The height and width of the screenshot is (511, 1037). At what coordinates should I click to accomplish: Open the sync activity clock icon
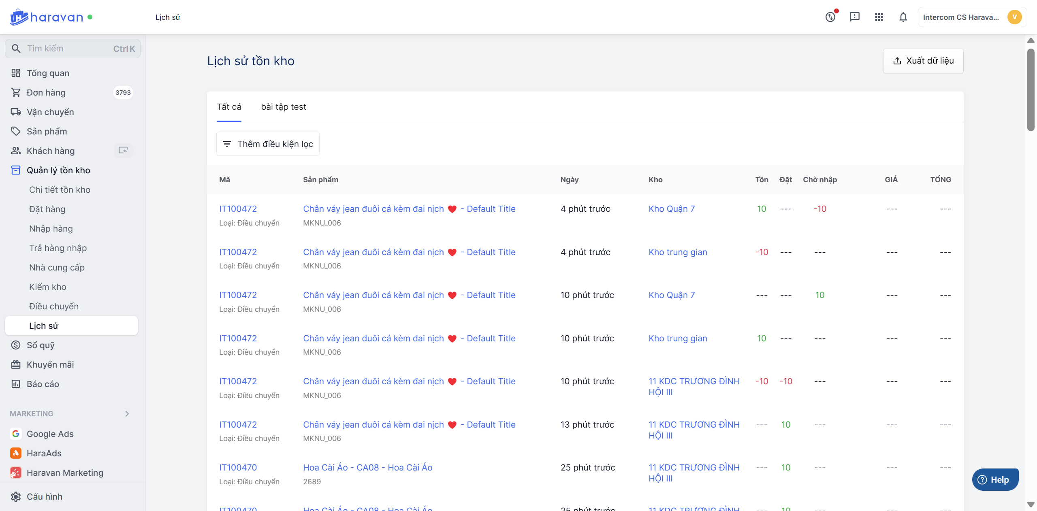tap(830, 17)
